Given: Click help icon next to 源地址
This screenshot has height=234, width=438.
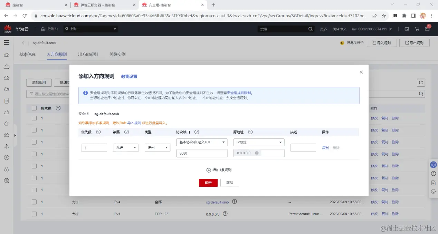Looking at the screenshot, I should tap(250, 132).
